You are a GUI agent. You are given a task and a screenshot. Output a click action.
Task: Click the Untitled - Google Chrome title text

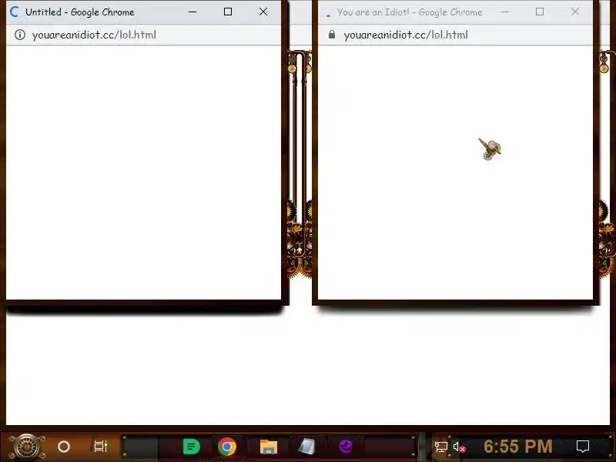coord(80,12)
